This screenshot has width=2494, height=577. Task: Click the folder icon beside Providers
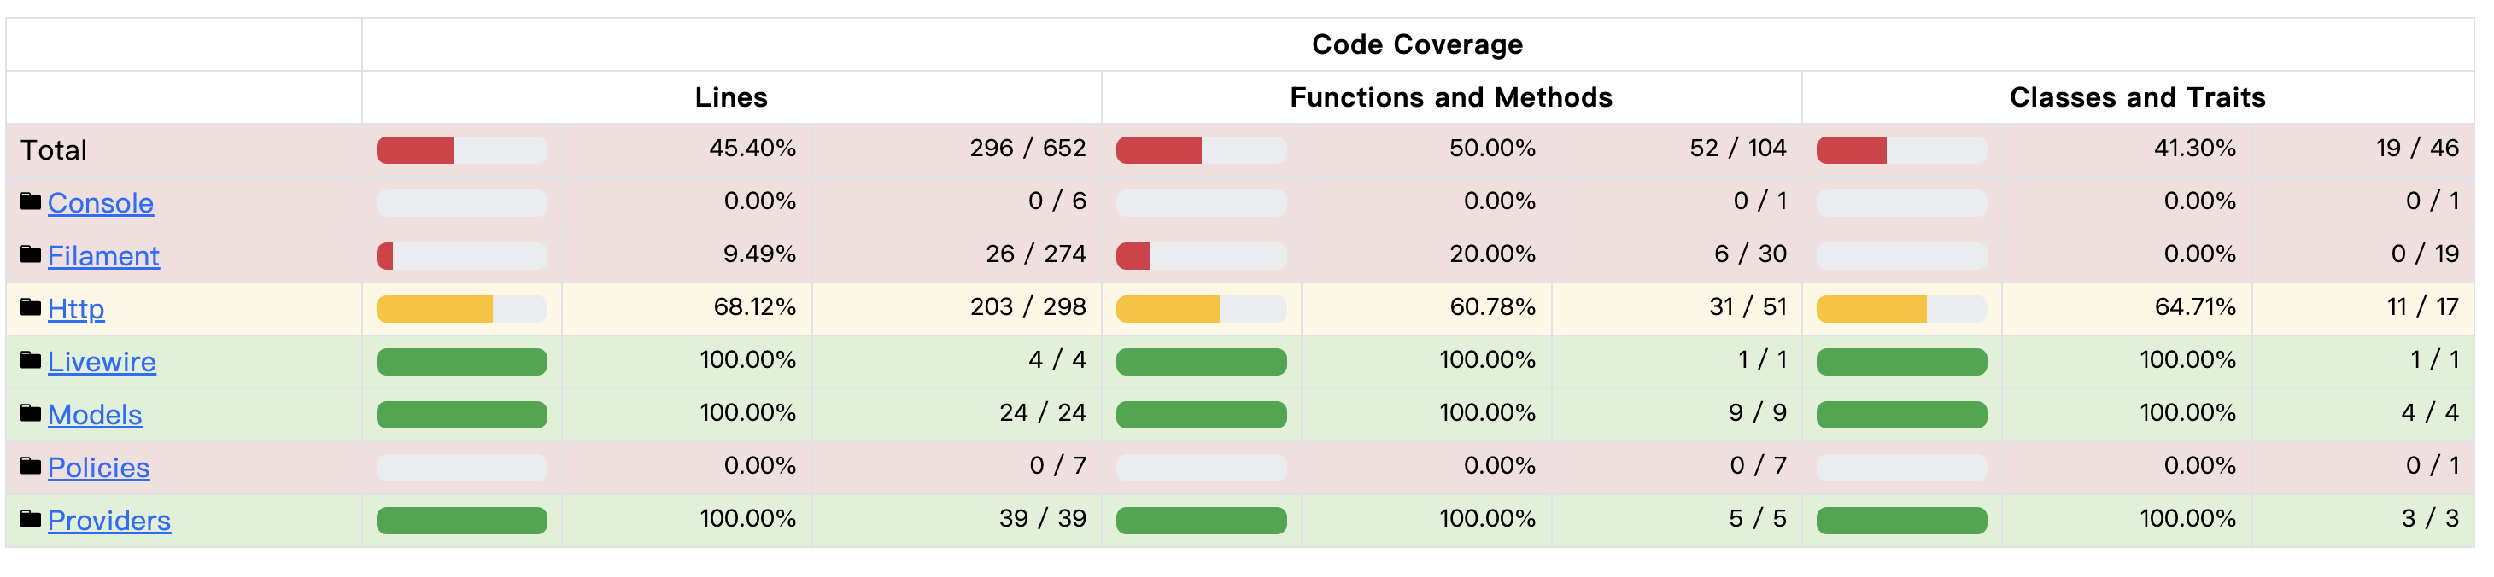pyautogui.click(x=31, y=520)
